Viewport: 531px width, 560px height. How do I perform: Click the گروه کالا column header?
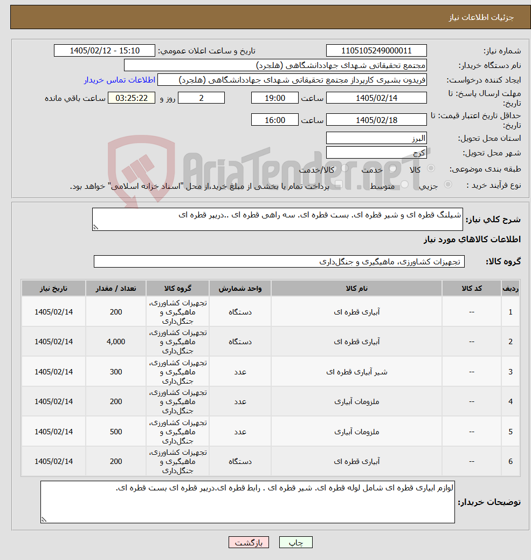click(178, 288)
